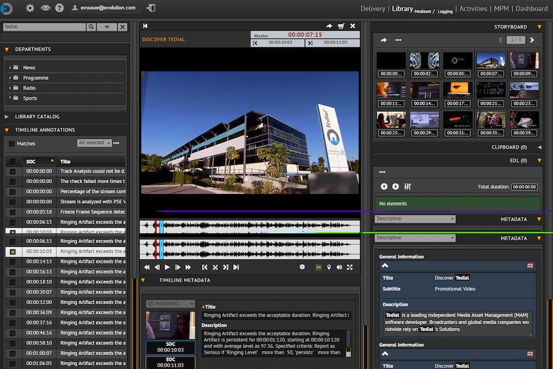Image resolution: width=553 pixels, height=369 pixels.
Task: Jump to clip start icon above the video title
Action: coord(145,26)
